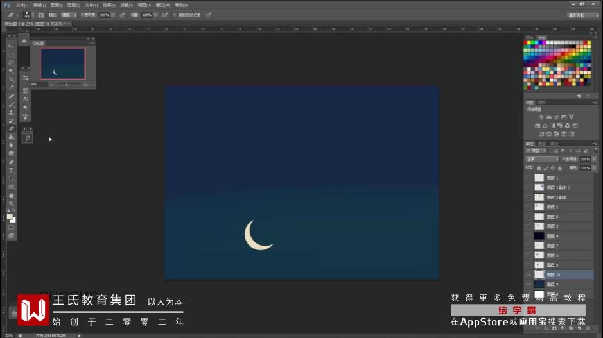
Task: Select the Hand tool
Action: tap(12, 196)
